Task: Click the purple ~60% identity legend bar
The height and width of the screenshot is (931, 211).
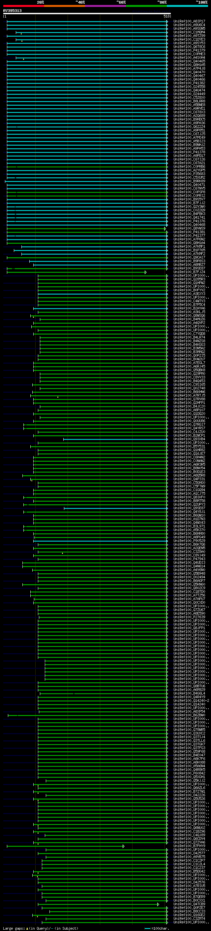Action: pyautogui.click(x=105, y=6)
